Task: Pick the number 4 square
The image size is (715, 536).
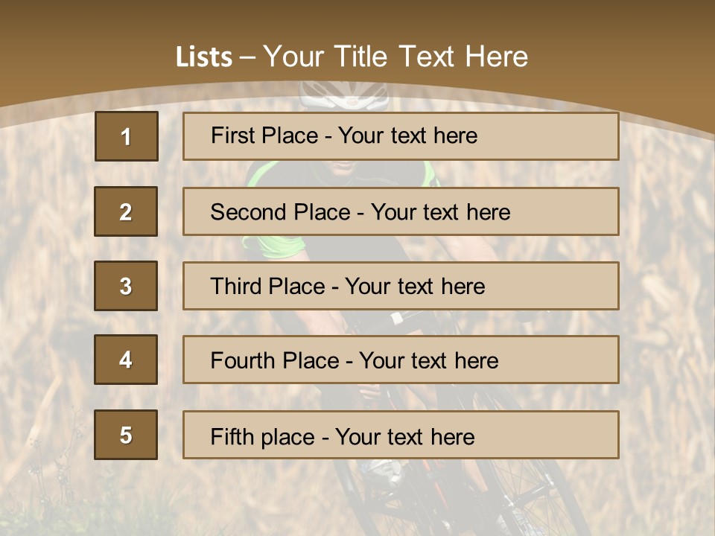Action: (126, 360)
